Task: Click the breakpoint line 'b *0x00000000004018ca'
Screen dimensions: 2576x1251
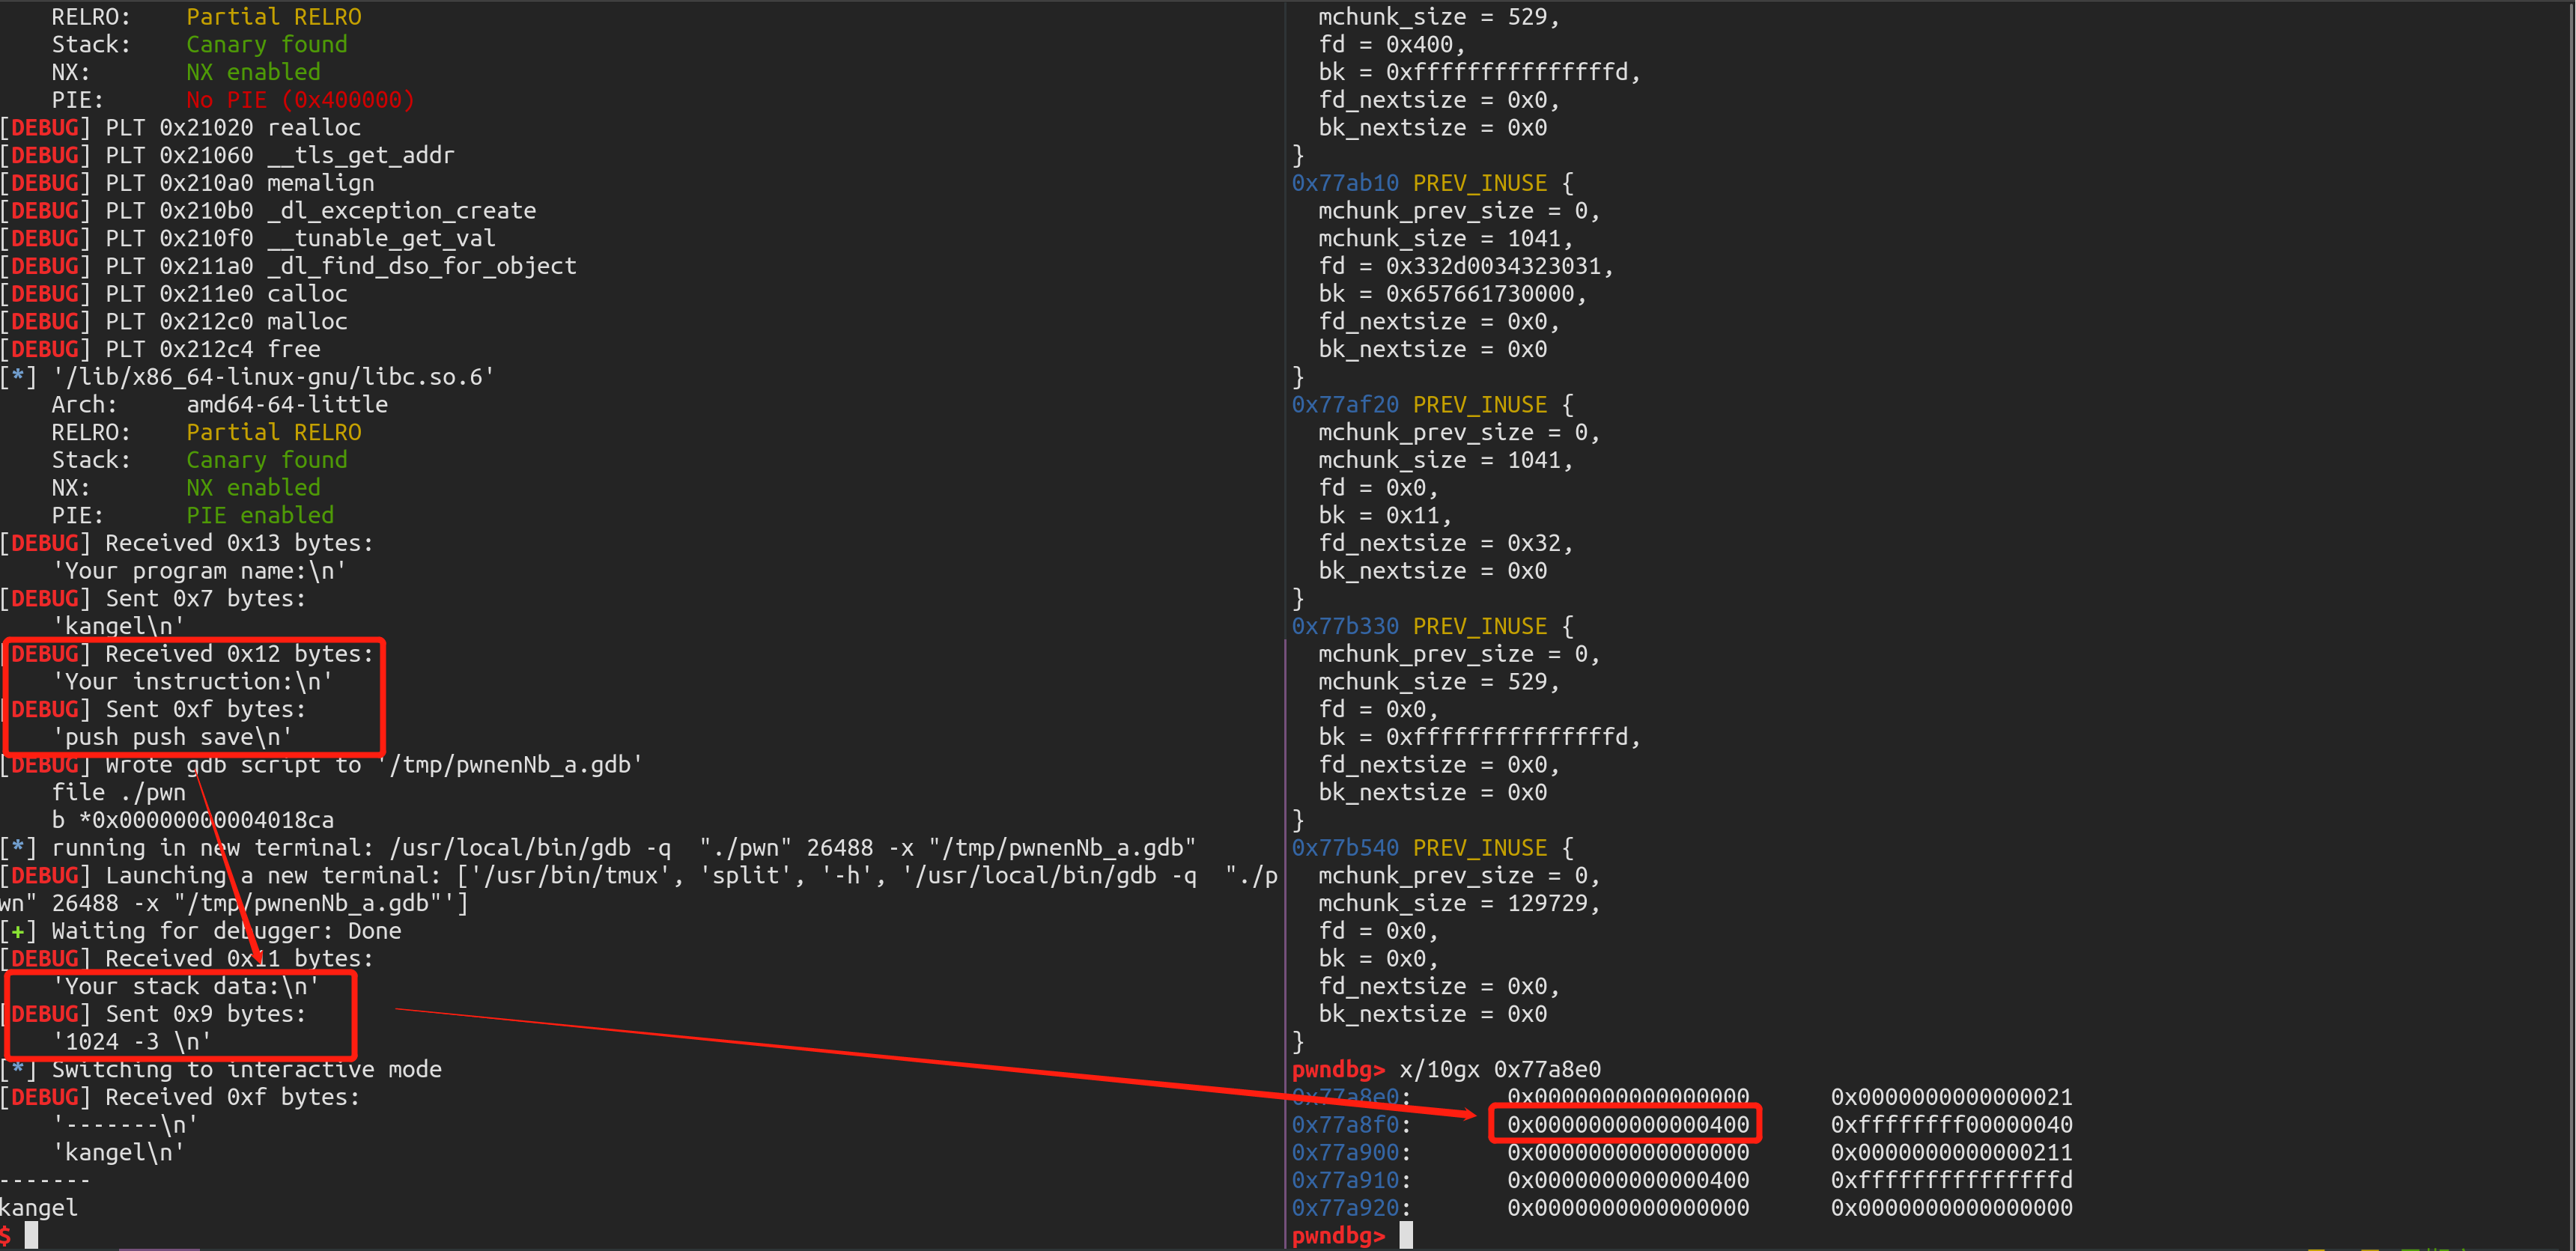Action: (x=192, y=820)
